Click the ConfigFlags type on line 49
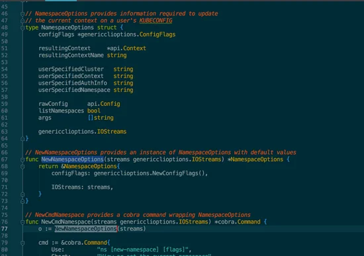The height and width of the screenshot is (256, 364). click(158, 34)
